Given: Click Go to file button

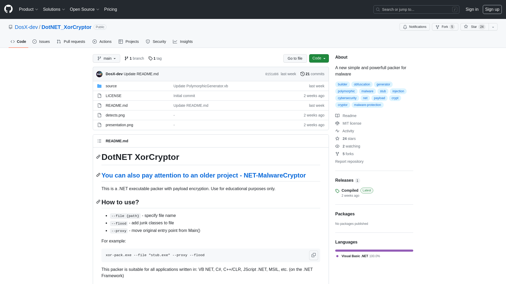Looking at the screenshot, I should (295, 58).
